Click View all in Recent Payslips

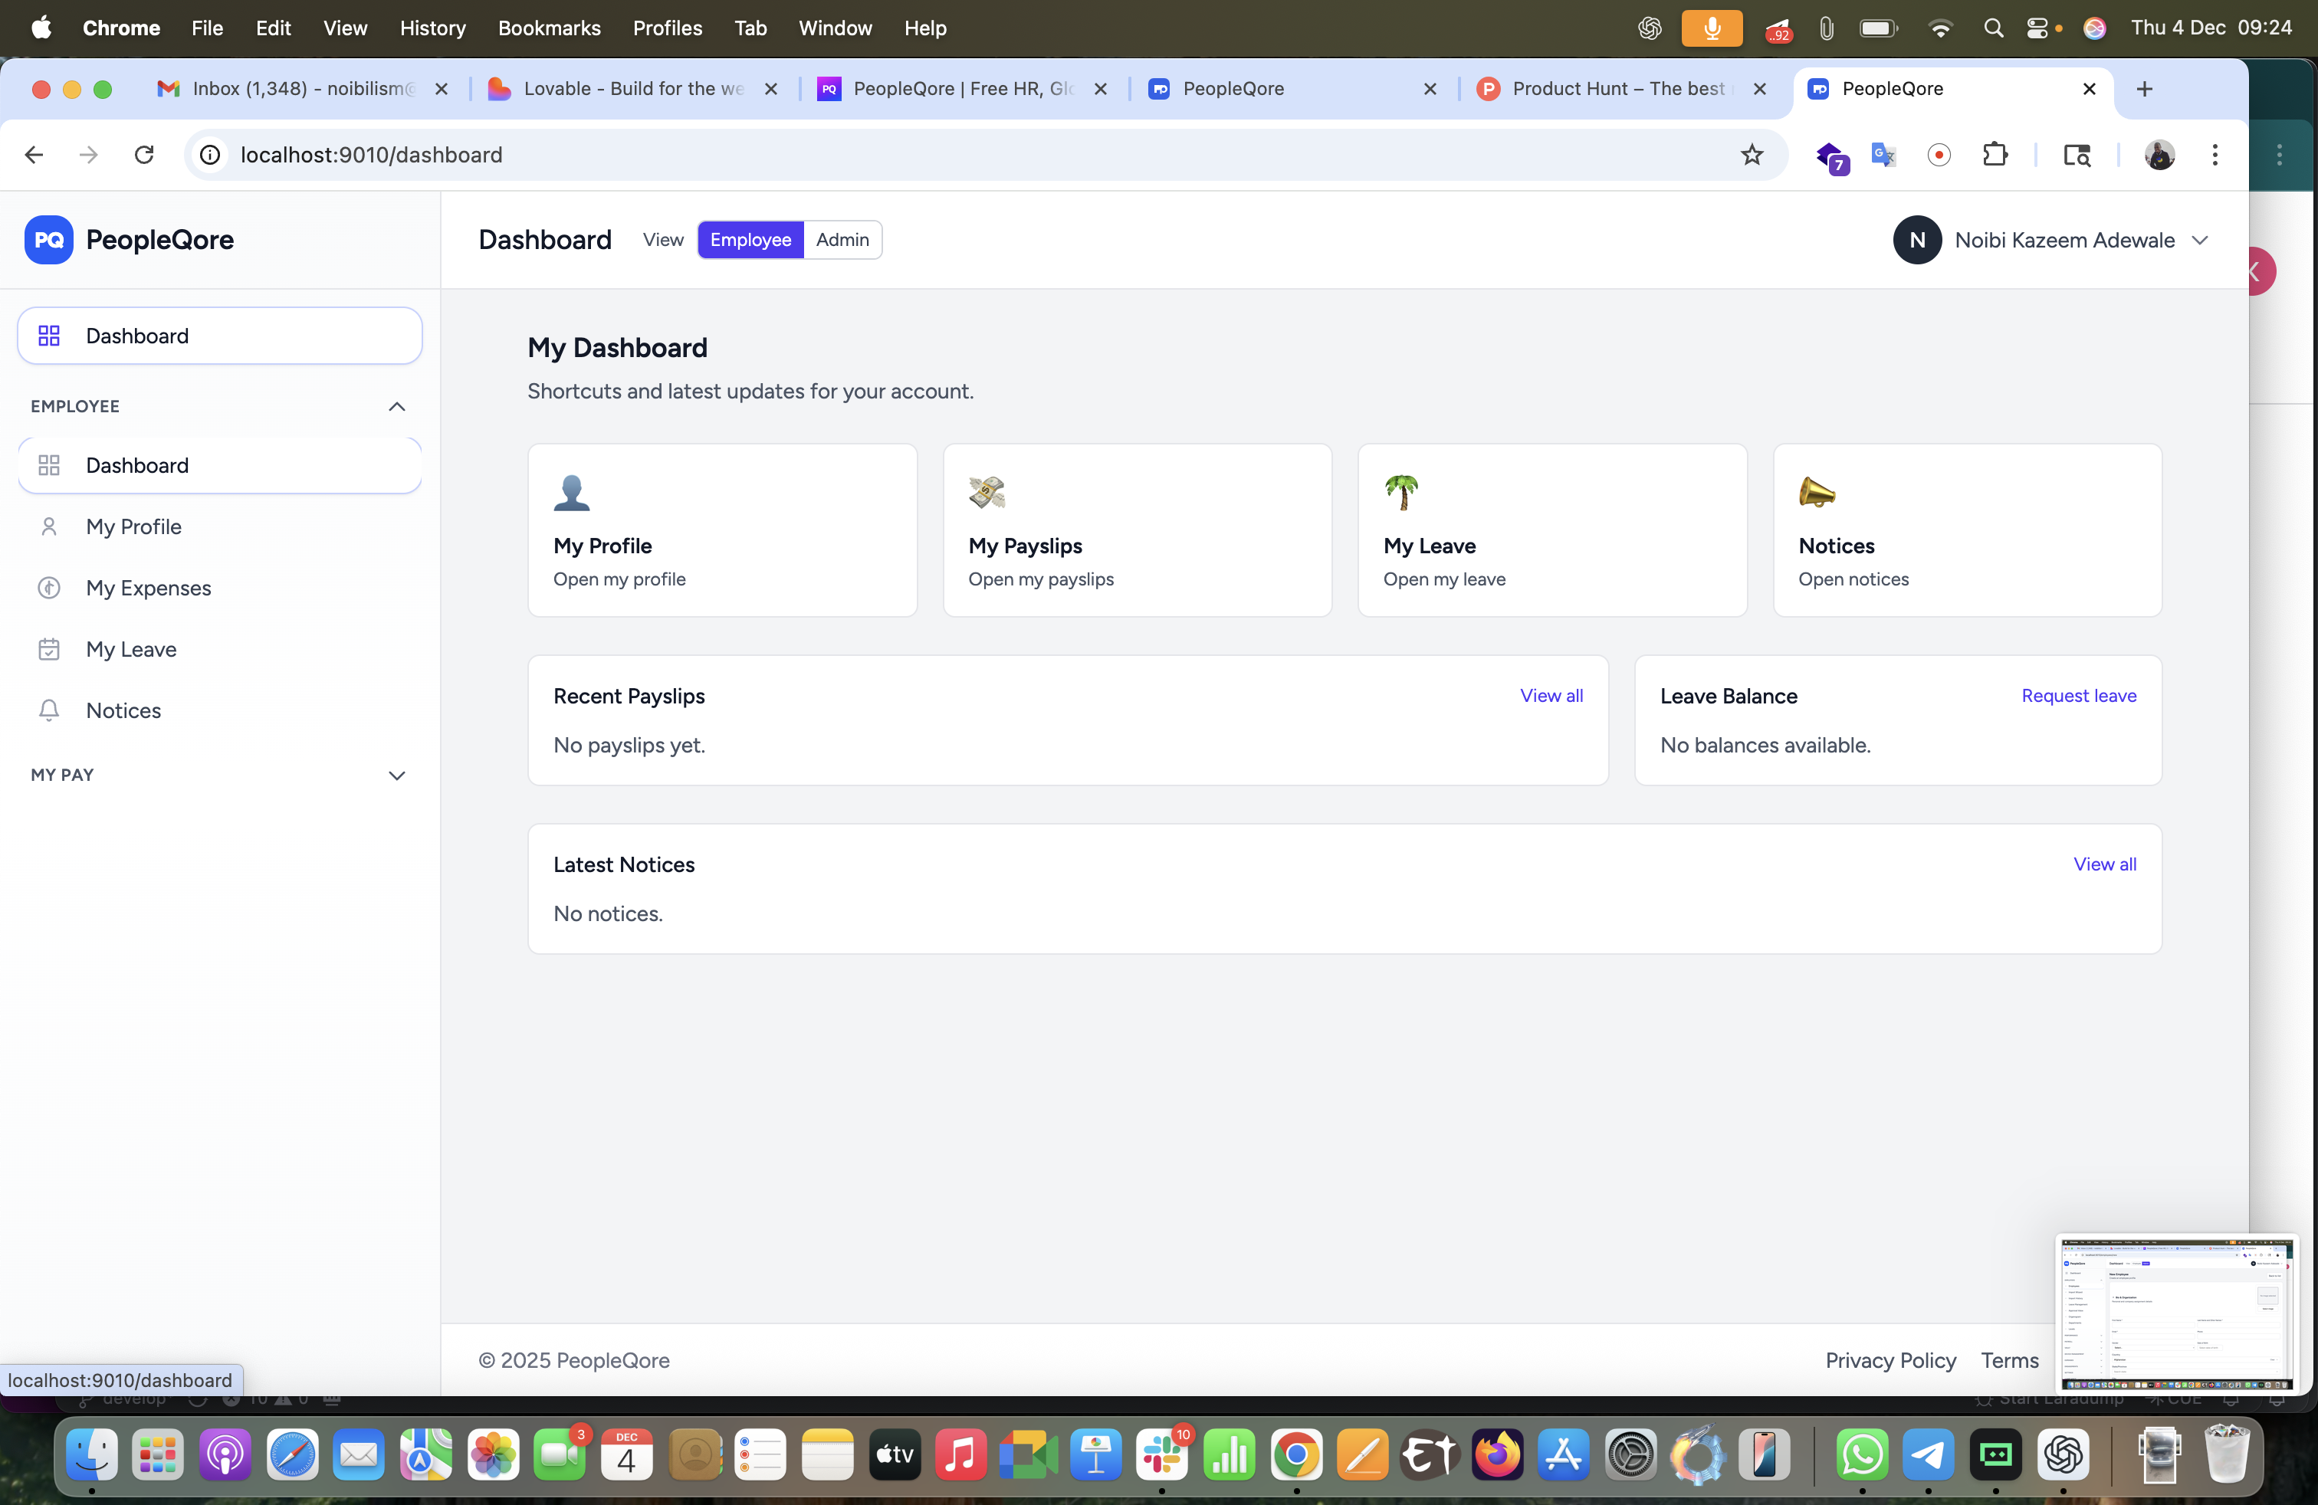(1551, 695)
